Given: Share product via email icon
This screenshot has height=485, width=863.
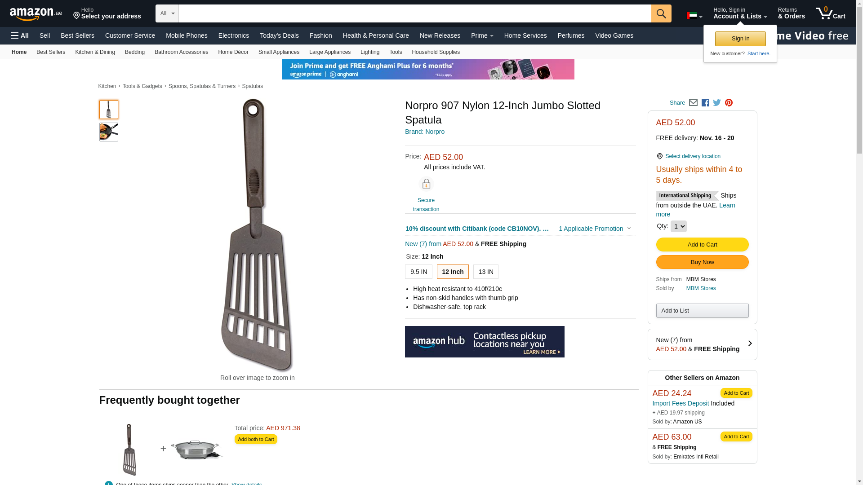Looking at the screenshot, I should tap(693, 103).
